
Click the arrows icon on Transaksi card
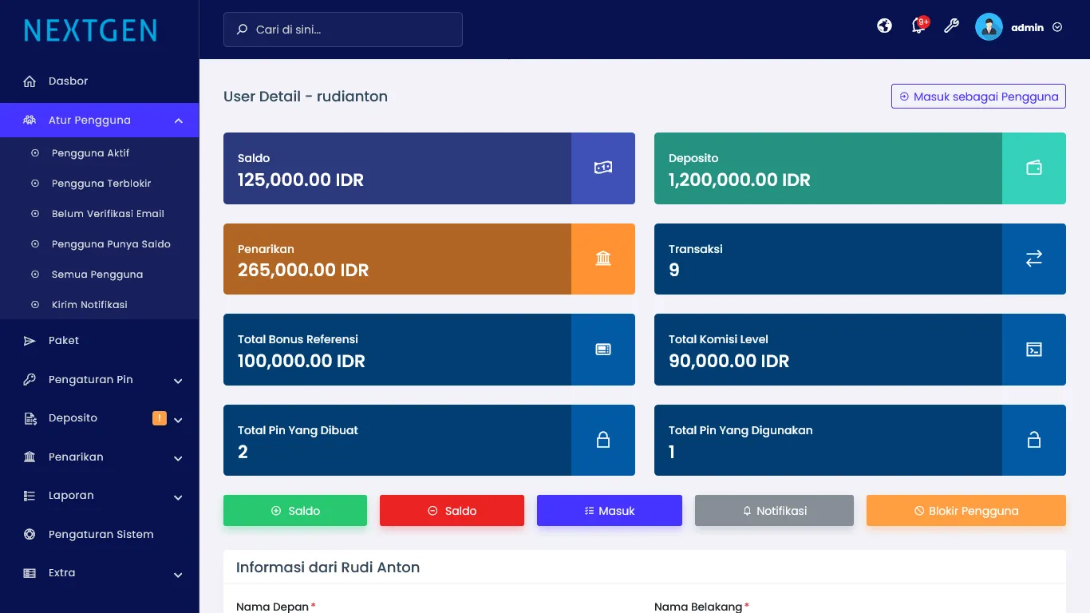[x=1034, y=259]
